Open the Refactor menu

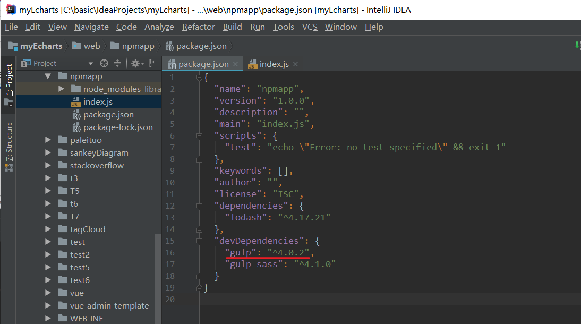click(198, 27)
